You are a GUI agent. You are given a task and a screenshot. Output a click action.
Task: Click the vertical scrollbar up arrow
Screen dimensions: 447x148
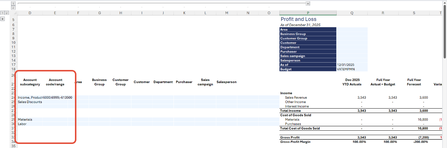[445, 3]
